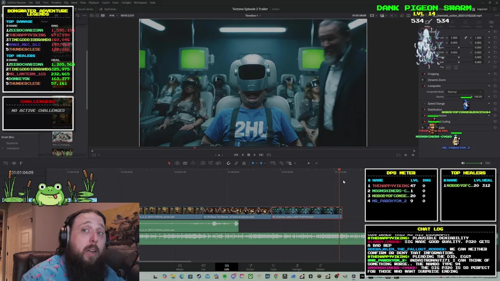Toggle loop playback button

click(x=269, y=155)
